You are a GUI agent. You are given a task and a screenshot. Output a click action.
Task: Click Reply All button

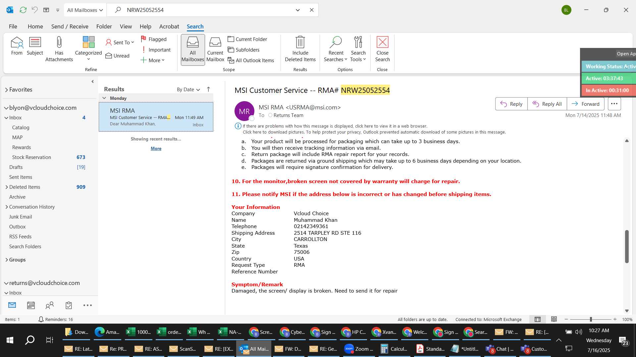coord(547,104)
